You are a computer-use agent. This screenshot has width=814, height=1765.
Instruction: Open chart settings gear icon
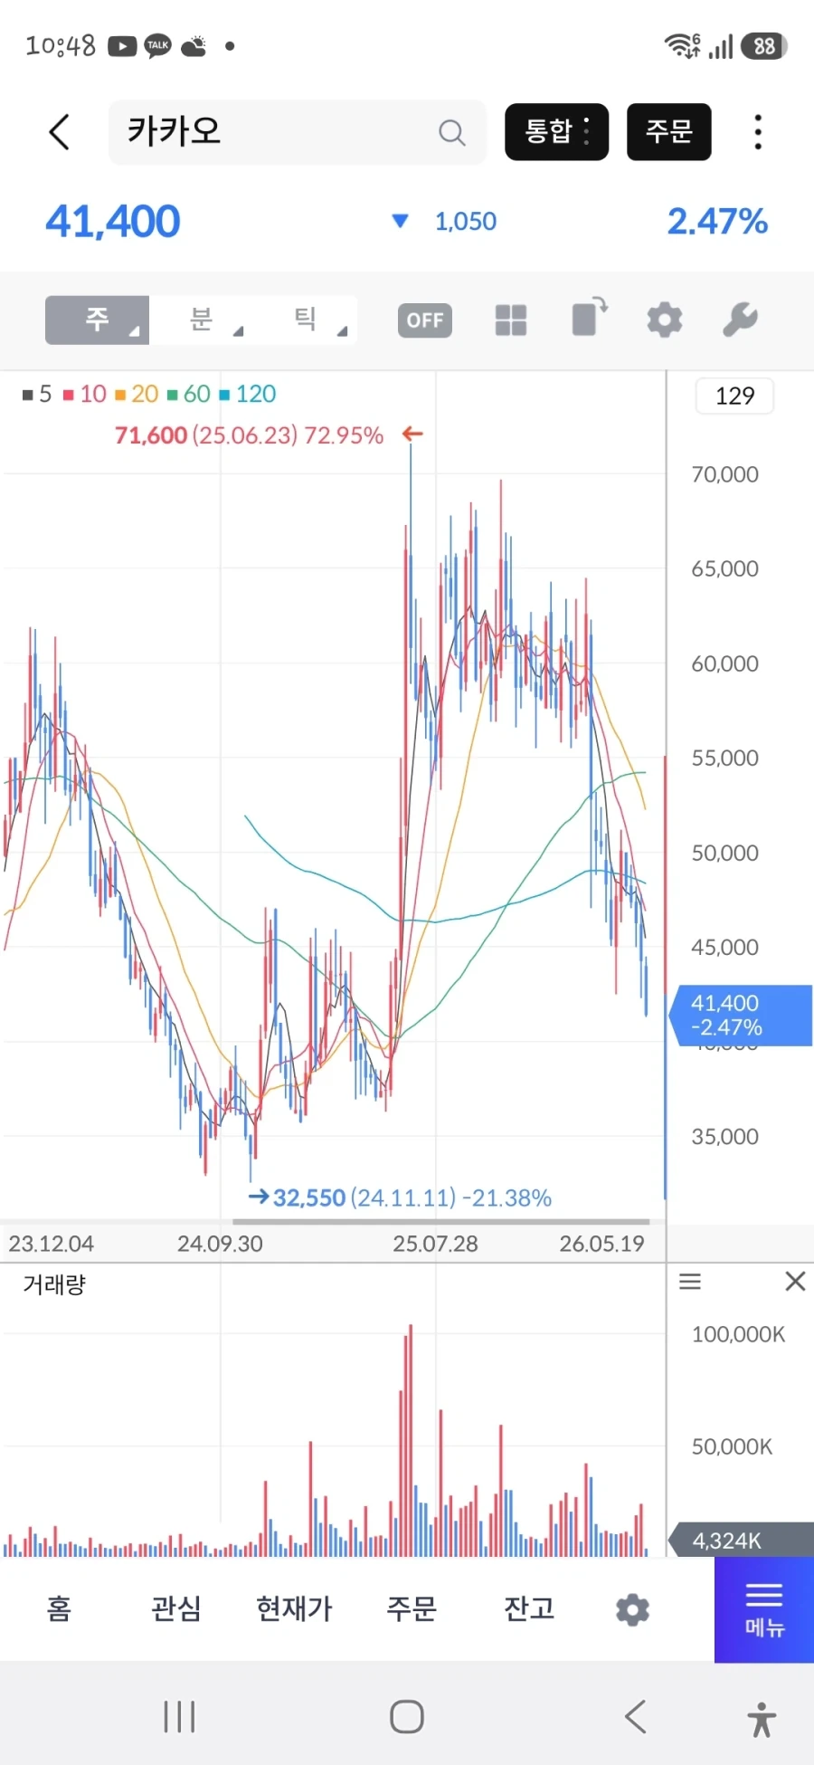[x=665, y=320]
